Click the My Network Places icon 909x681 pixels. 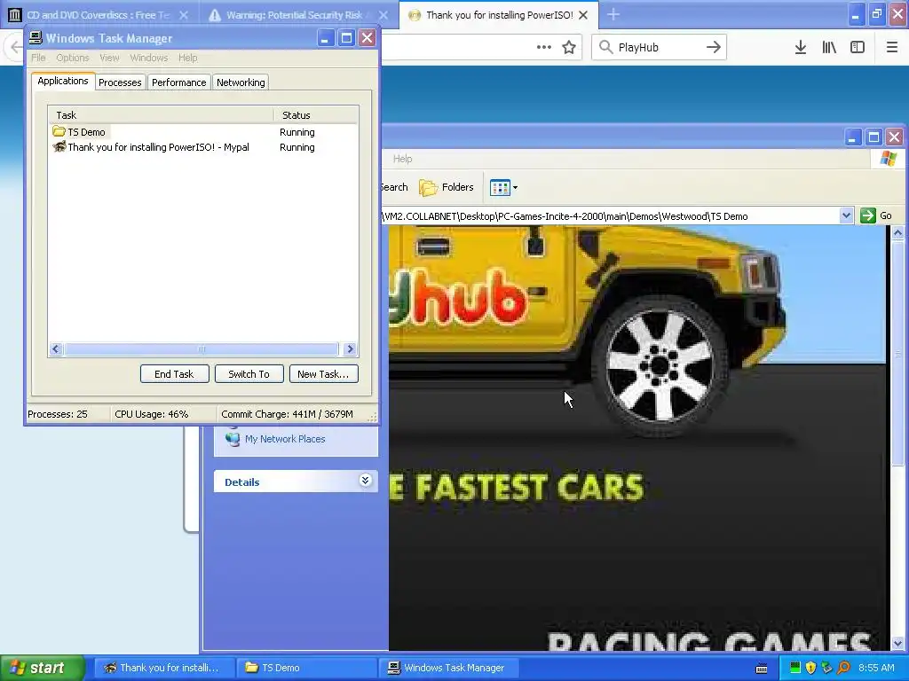pyautogui.click(x=233, y=438)
